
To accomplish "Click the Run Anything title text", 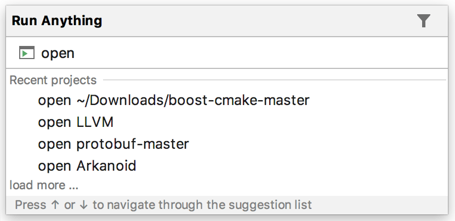I will pos(56,21).
